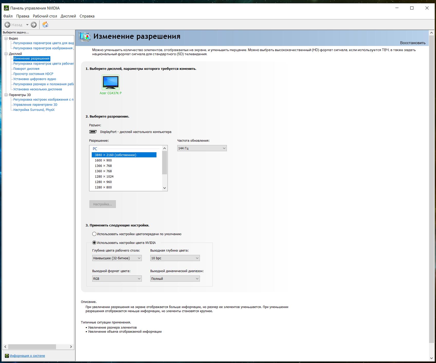The height and width of the screenshot is (363, 436).
Task: Open Регулировка параметров цвета рабочего стола
Action: 43,64
